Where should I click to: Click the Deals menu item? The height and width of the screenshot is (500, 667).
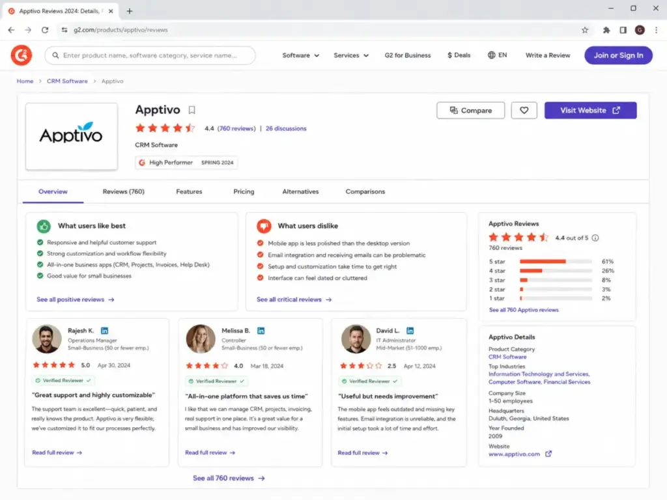(x=459, y=55)
